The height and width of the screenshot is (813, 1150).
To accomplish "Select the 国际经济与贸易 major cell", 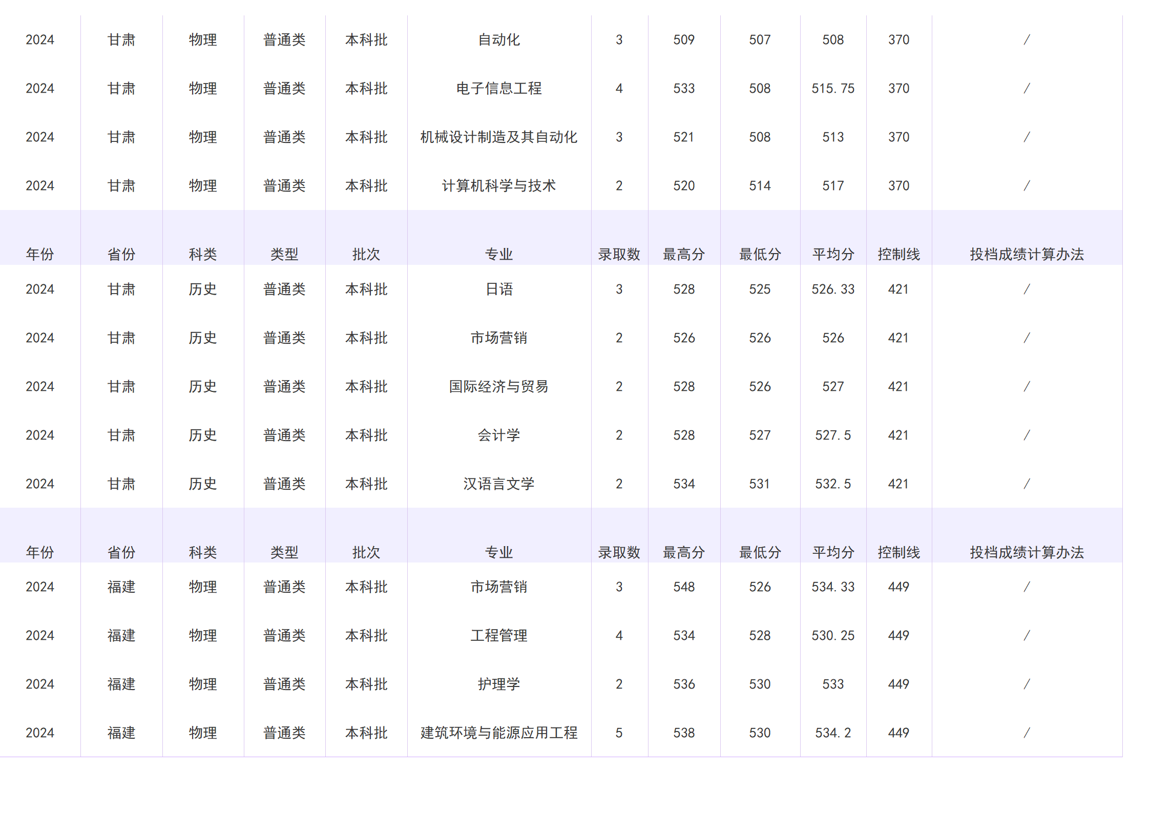I will [x=499, y=387].
